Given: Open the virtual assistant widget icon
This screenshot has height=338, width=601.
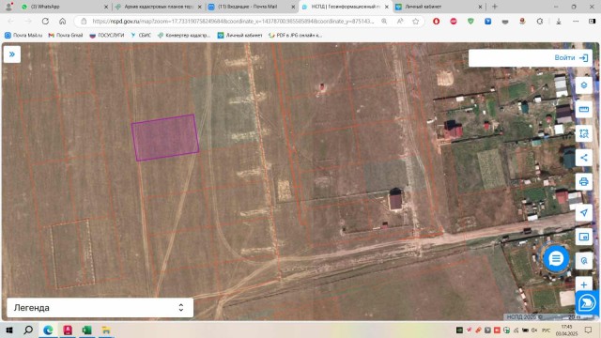Looking at the screenshot, I should [587, 302].
